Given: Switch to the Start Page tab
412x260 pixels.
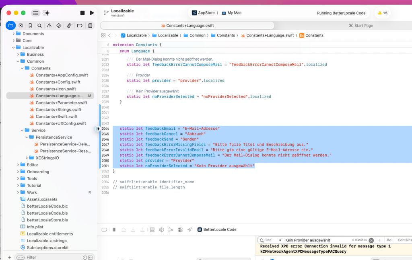Looking at the screenshot, I should click(360, 25).
